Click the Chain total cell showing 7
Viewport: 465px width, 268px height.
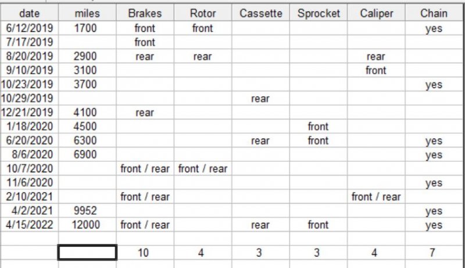pyautogui.click(x=434, y=252)
